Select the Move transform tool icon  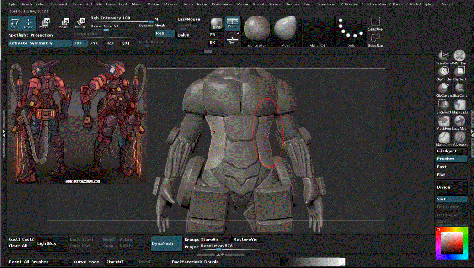[x=44, y=23]
